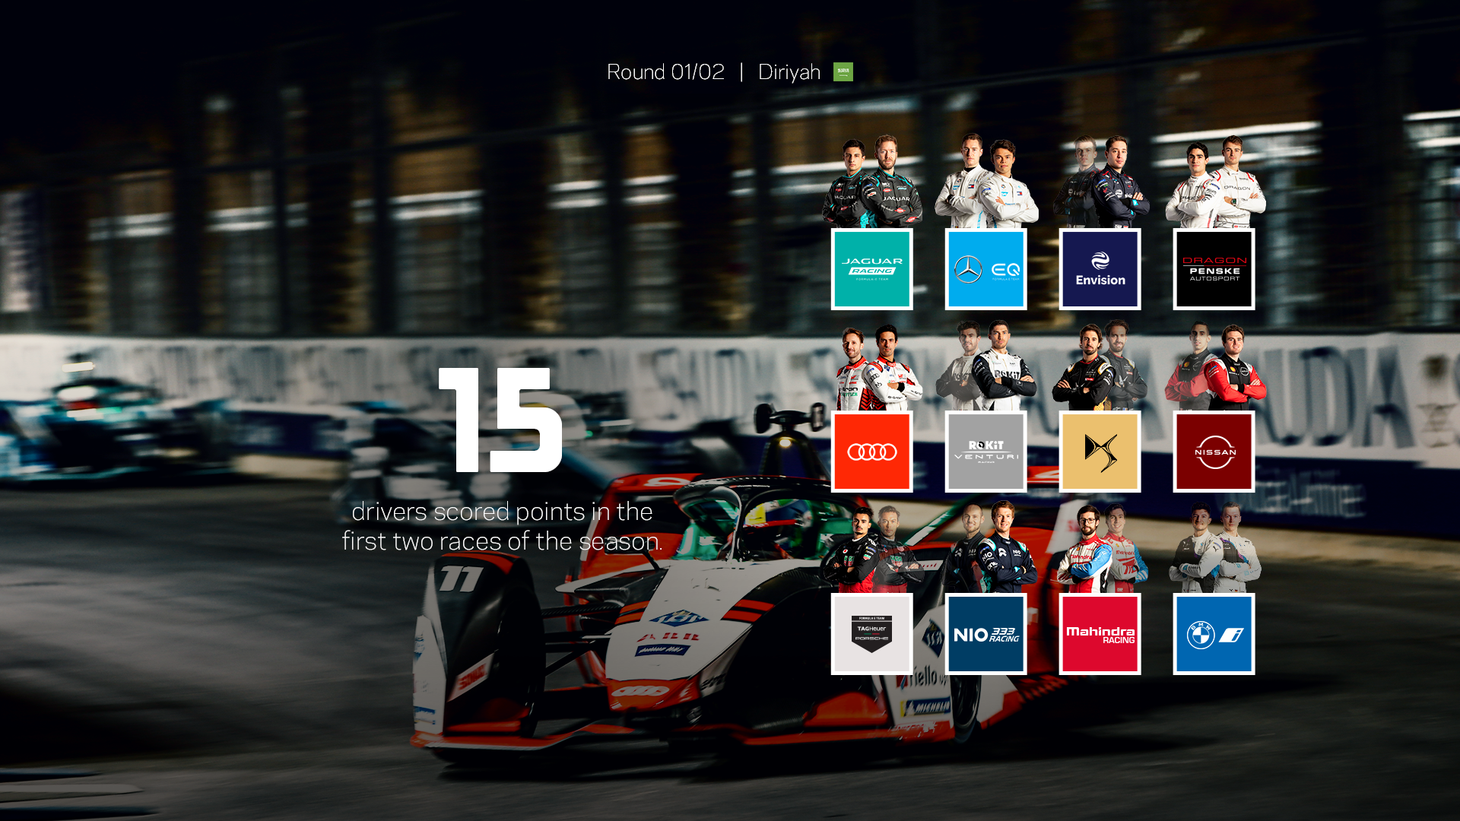This screenshot has width=1460, height=821.
Task: Open the Envision team logo
Action: pyautogui.click(x=1100, y=269)
